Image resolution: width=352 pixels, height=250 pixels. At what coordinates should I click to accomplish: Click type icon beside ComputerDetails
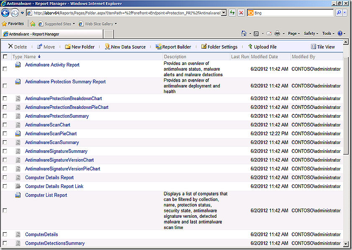[18, 235]
